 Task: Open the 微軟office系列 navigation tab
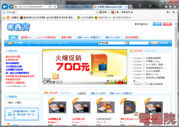pyautogui.click(x=113, y=37)
